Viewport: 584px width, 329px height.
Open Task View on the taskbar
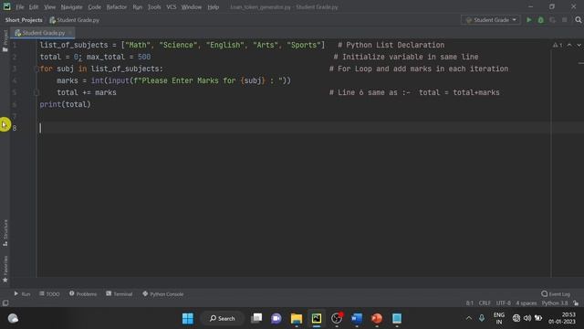pos(256,318)
